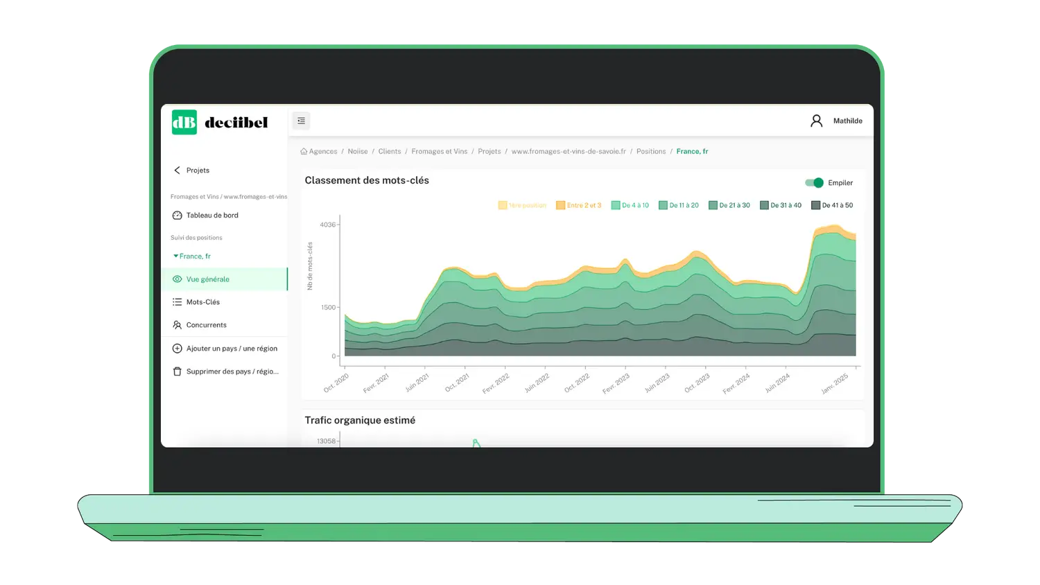Click the Concurrents people icon
Screen dimensions: 1040x585
(177, 325)
